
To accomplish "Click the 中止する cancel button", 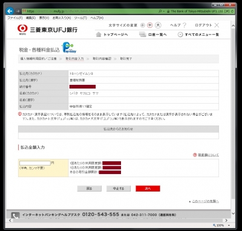I will coord(119,189).
